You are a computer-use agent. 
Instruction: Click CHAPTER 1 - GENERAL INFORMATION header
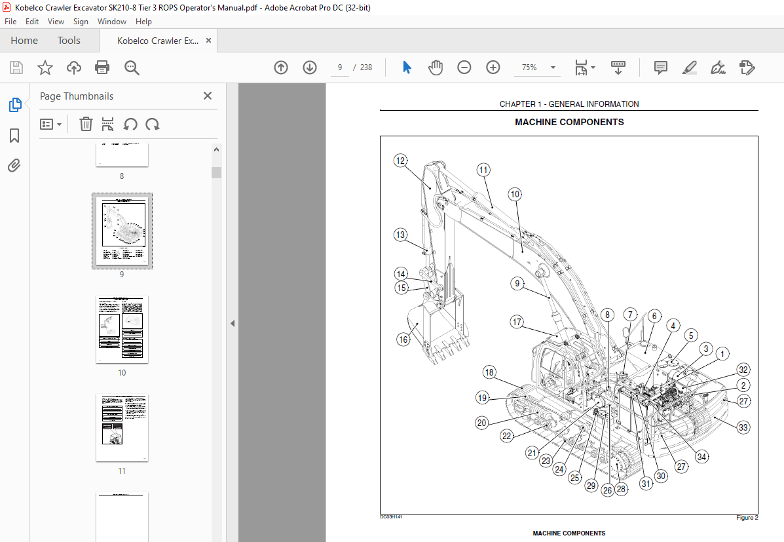(569, 104)
